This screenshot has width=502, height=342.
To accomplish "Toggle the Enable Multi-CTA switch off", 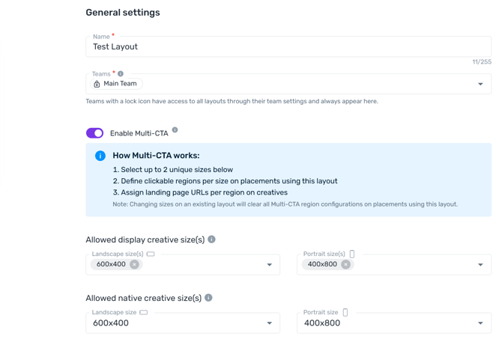I will [94, 133].
